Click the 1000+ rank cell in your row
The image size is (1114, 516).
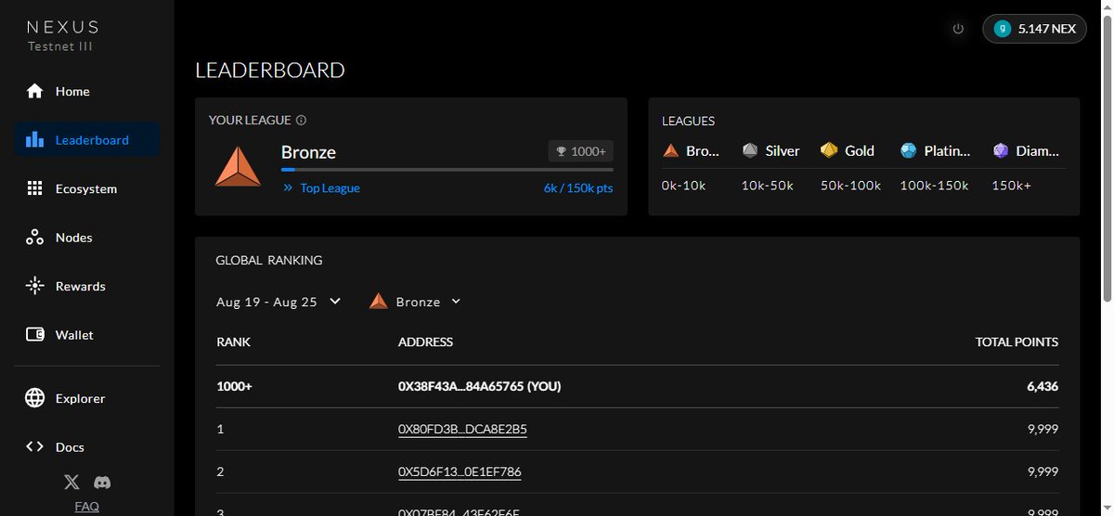coord(234,386)
